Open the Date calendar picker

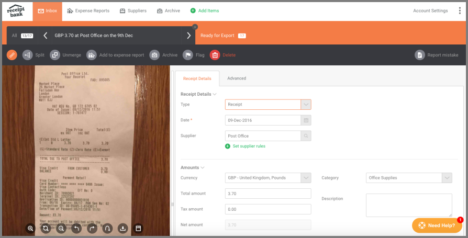click(306, 120)
